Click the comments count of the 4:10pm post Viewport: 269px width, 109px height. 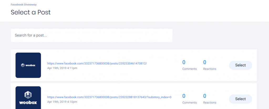point(184,96)
